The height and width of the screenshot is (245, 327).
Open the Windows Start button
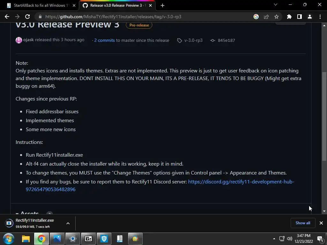(x=9, y=239)
